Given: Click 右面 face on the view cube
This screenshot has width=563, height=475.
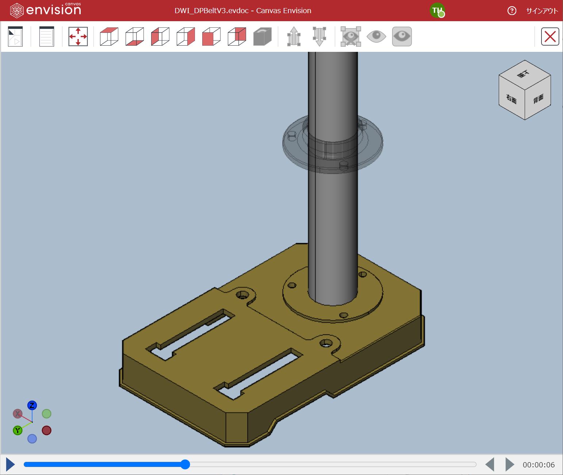Looking at the screenshot, I should (511, 99).
